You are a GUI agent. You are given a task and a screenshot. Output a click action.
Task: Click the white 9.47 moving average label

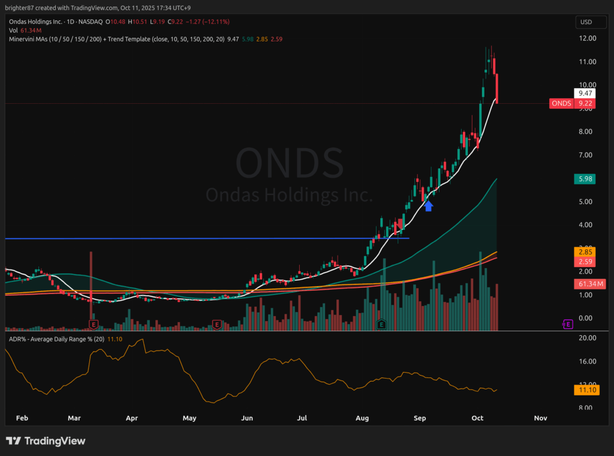click(x=584, y=94)
